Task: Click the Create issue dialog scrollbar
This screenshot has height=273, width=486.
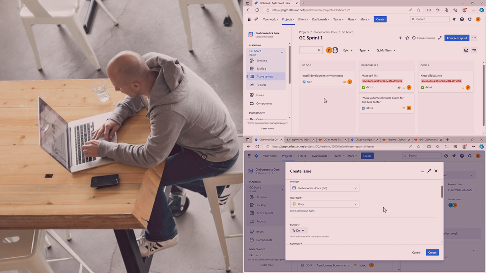Action: click(x=442, y=191)
